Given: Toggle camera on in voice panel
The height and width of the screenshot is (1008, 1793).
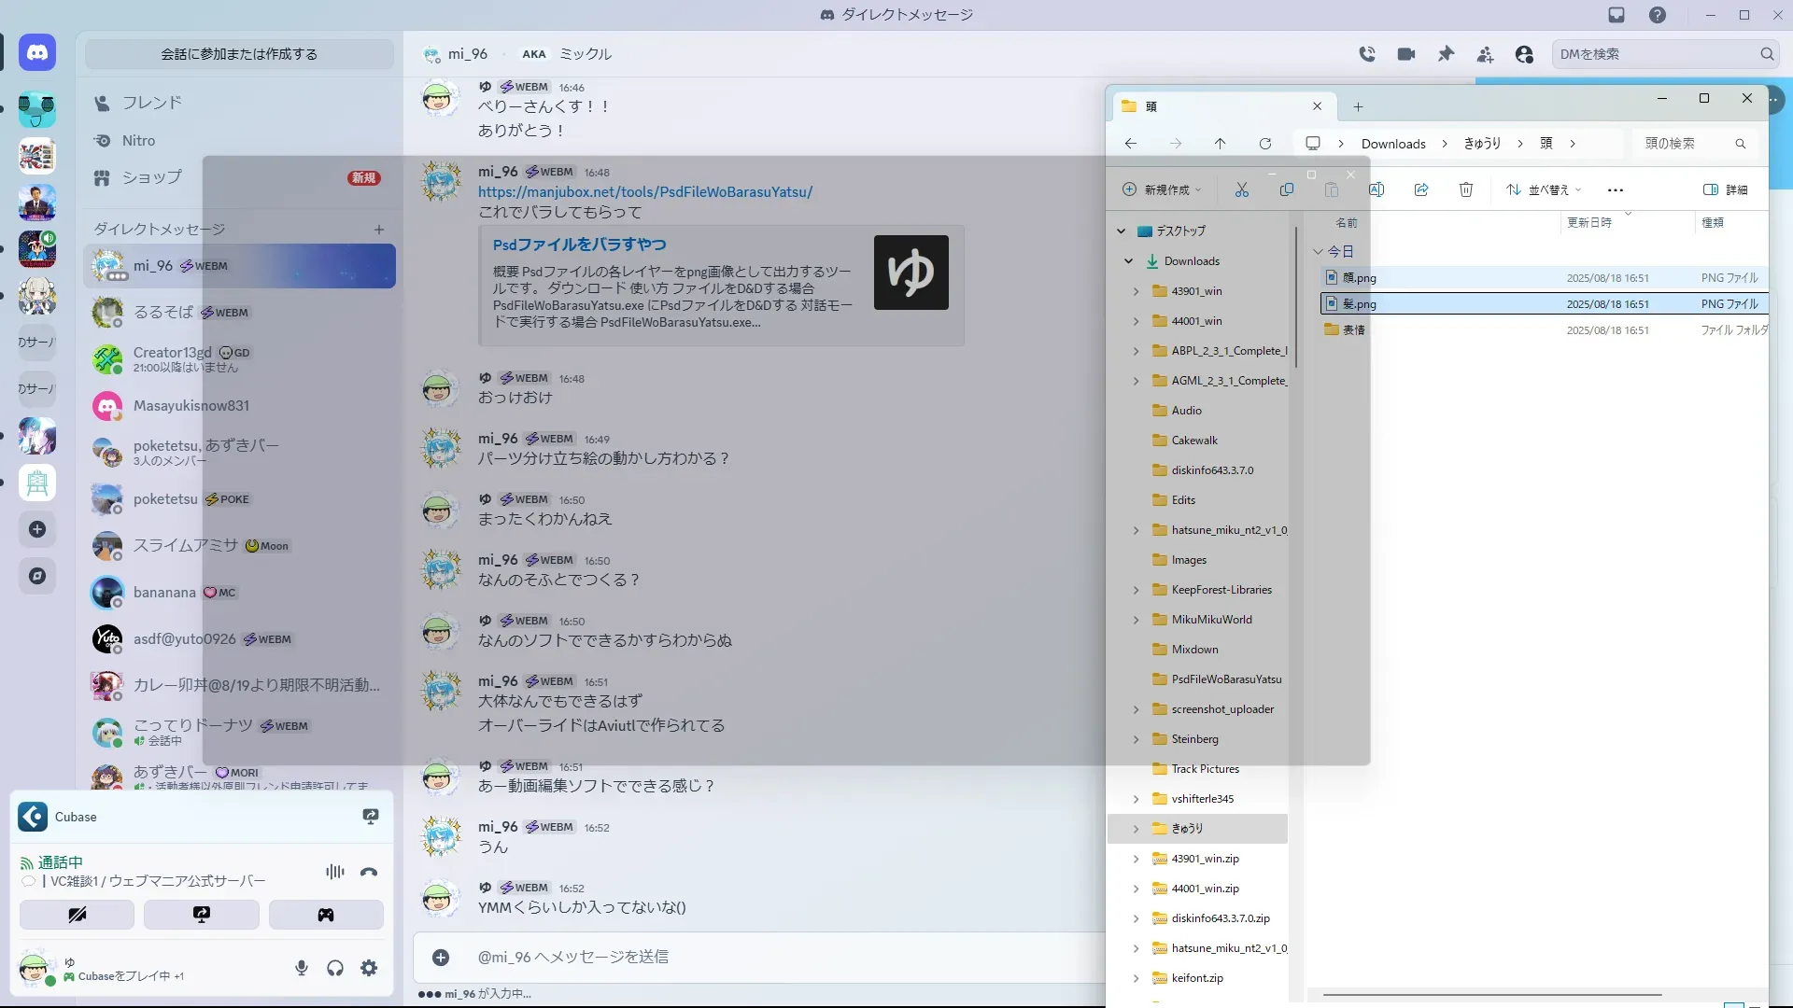Looking at the screenshot, I should click(77, 915).
